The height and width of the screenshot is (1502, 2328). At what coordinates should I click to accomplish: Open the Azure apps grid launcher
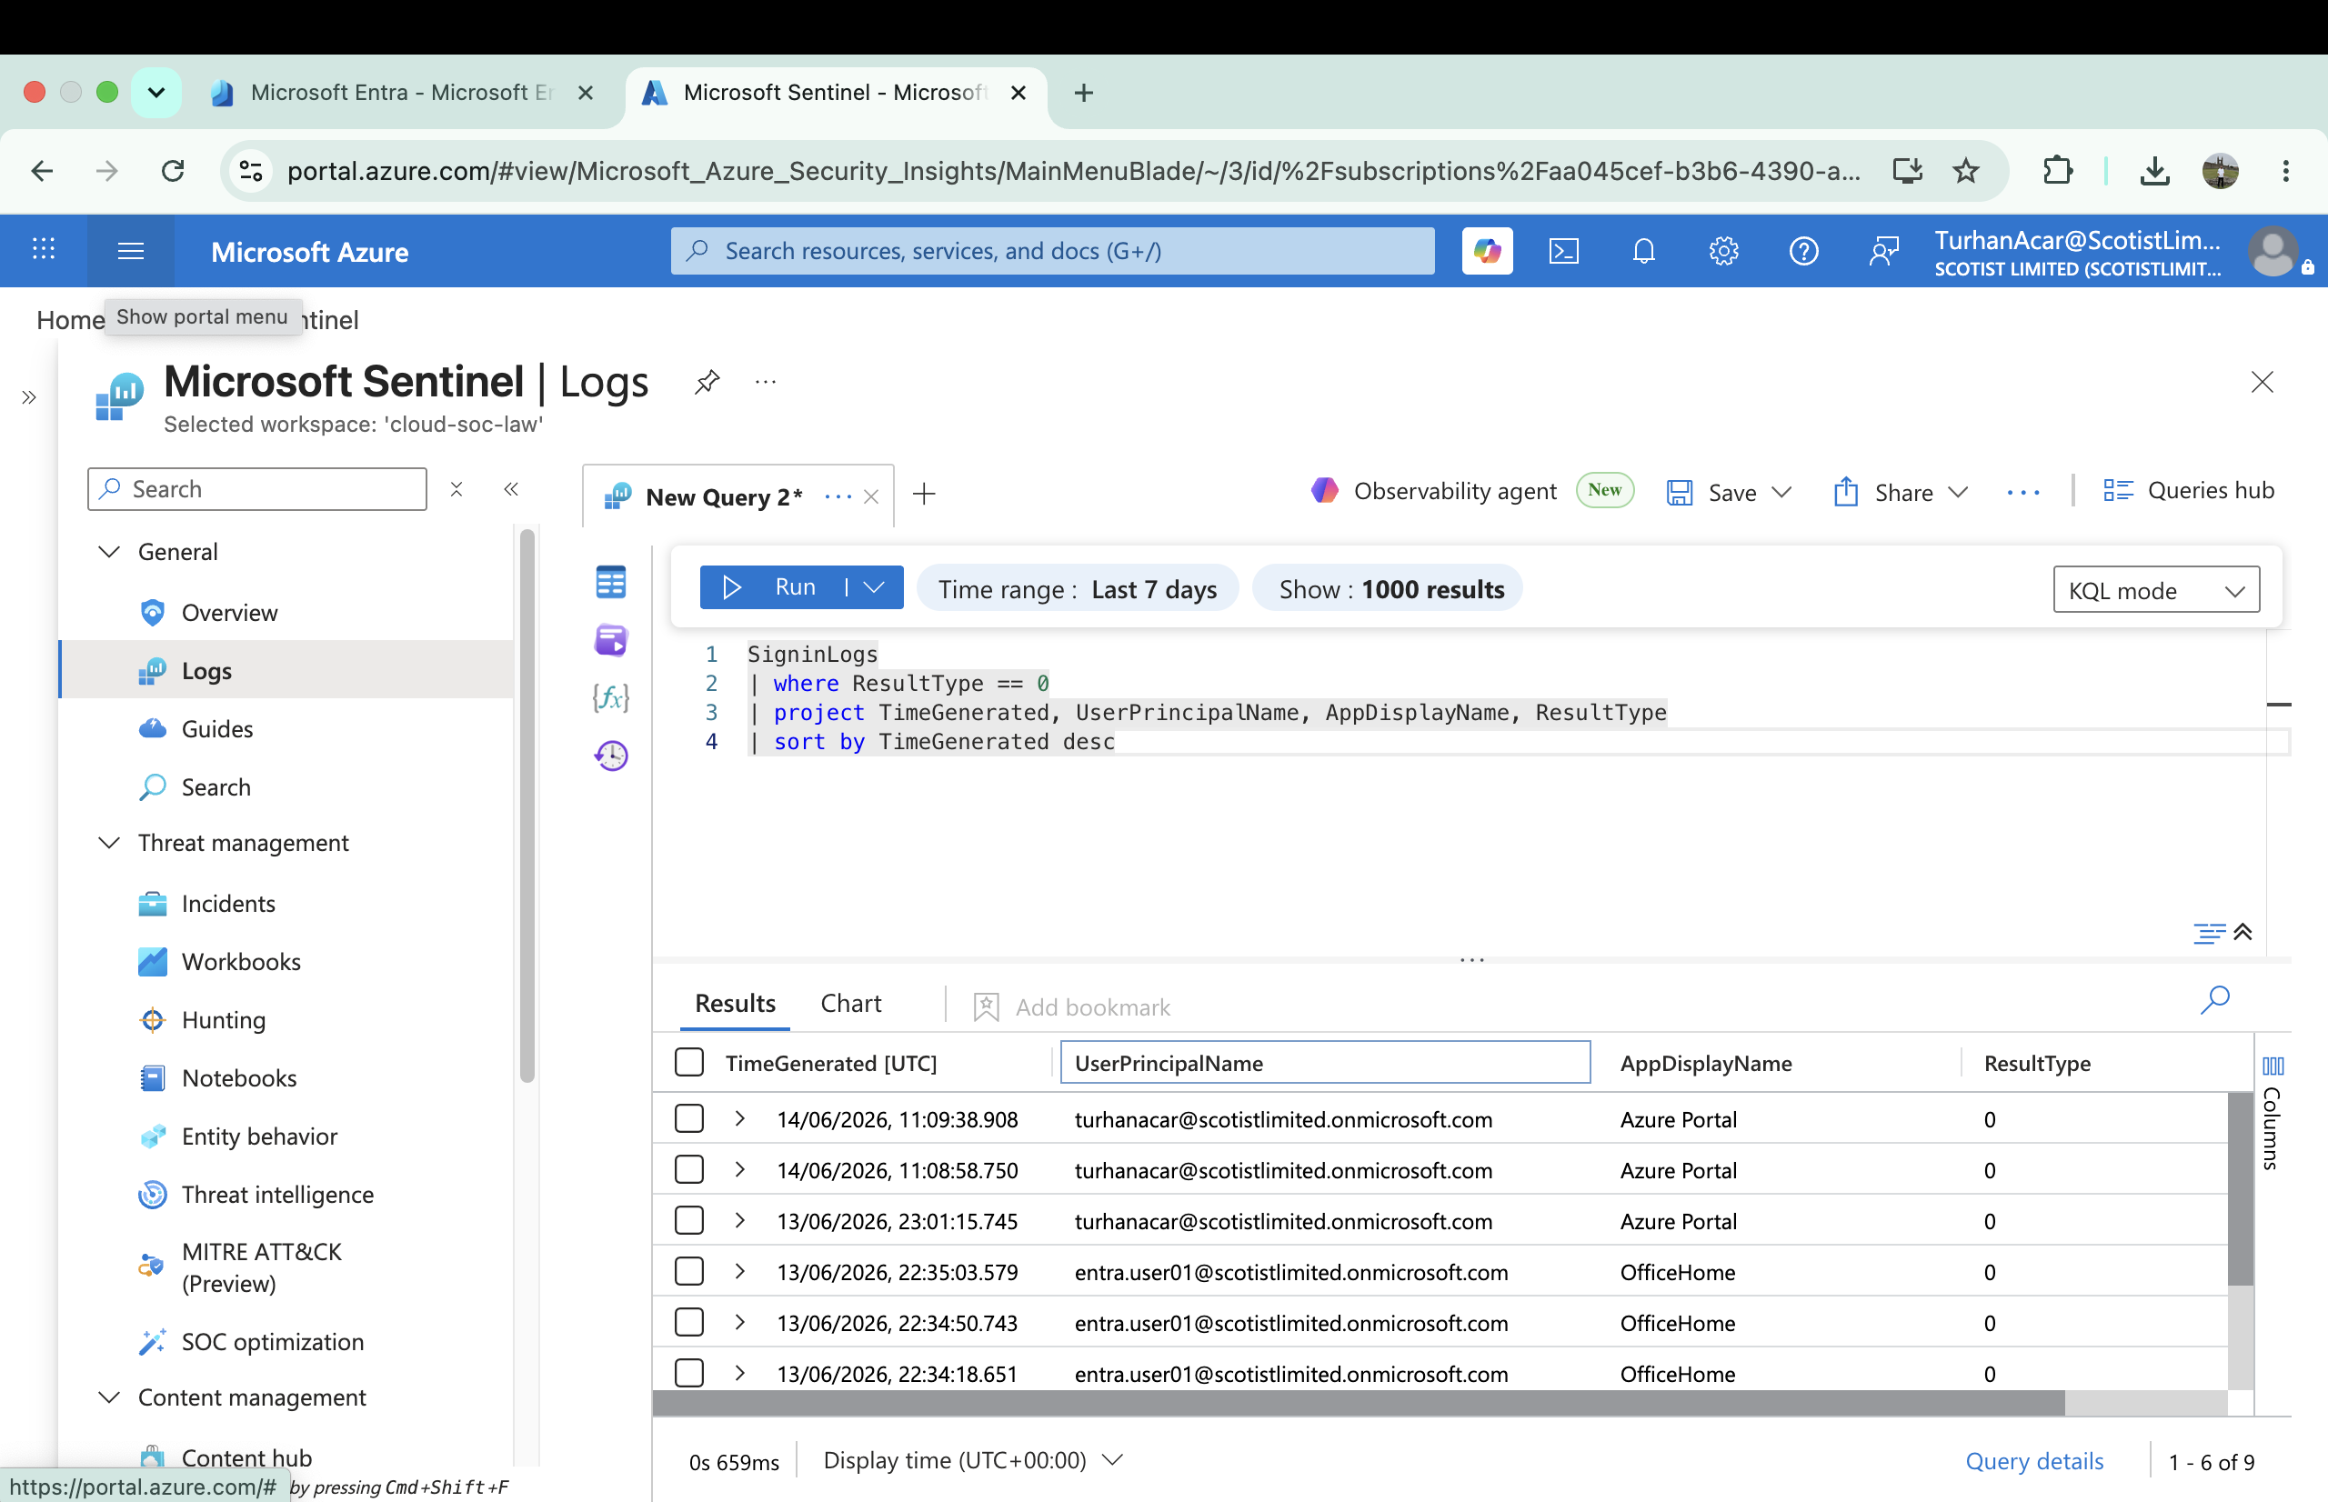click(44, 250)
